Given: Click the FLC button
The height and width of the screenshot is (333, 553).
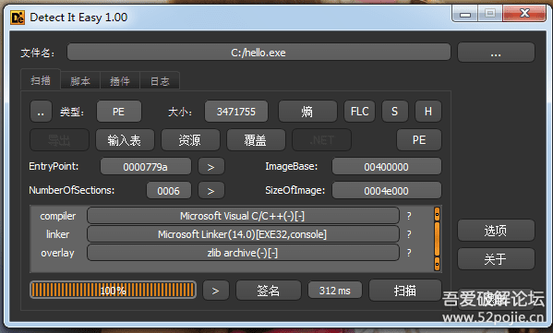Looking at the screenshot, I should pos(359,112).
